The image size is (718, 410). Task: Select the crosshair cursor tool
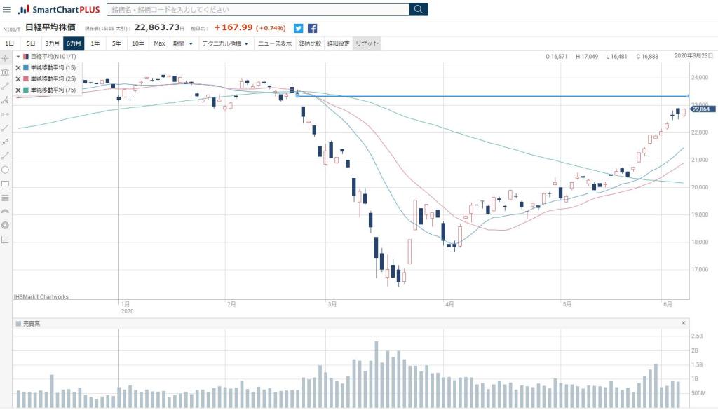(5, 57)
